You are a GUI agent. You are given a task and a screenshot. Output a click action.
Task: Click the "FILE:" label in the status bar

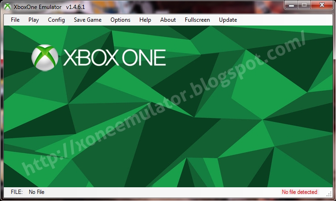click(x=17, y=192)
